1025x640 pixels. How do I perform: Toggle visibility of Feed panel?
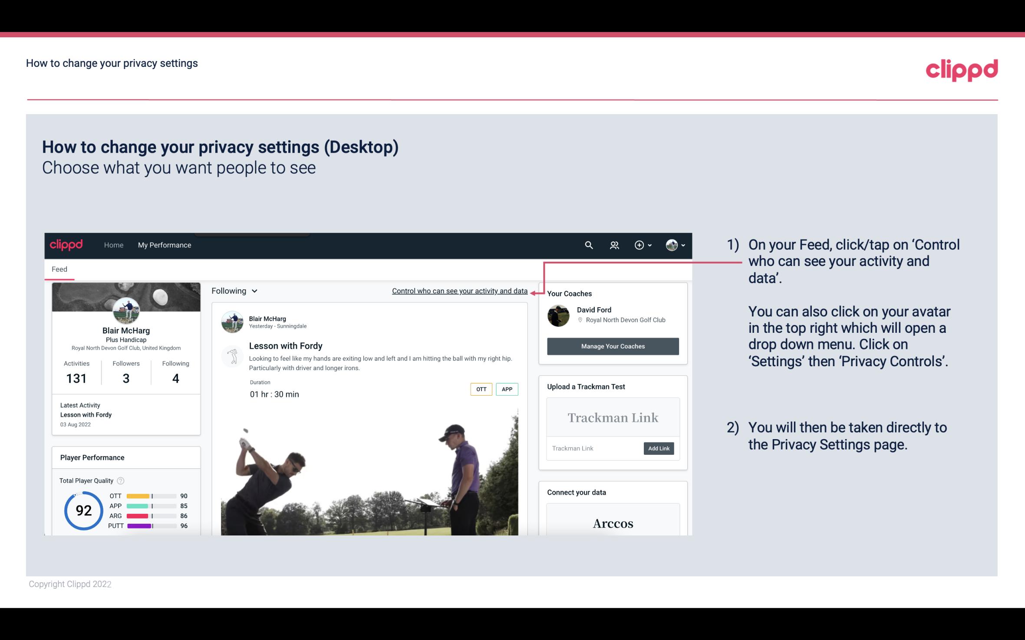(59, 269)
